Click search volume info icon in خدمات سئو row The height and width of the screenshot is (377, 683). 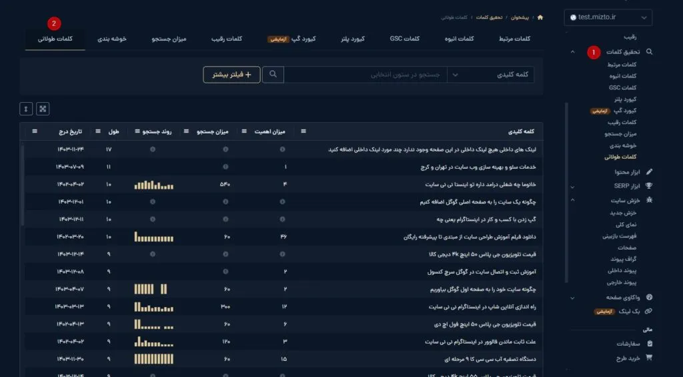coord(225,167)
